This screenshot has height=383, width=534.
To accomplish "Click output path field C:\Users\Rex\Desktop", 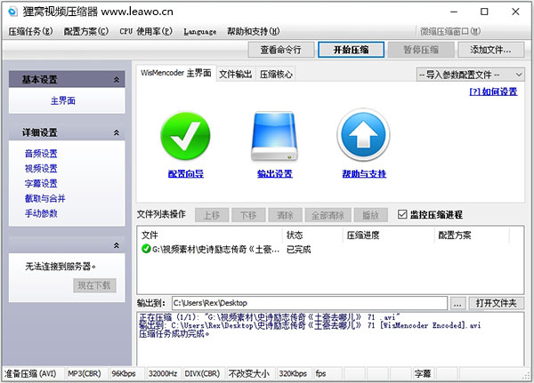I will click(310, 303).
